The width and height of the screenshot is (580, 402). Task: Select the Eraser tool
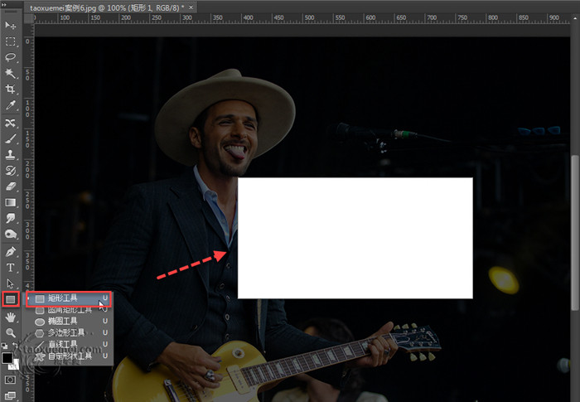(x=11, y=186)
